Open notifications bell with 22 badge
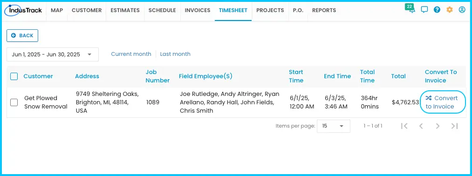This screenshot has width=472, height=176. [x=411, y=9]
